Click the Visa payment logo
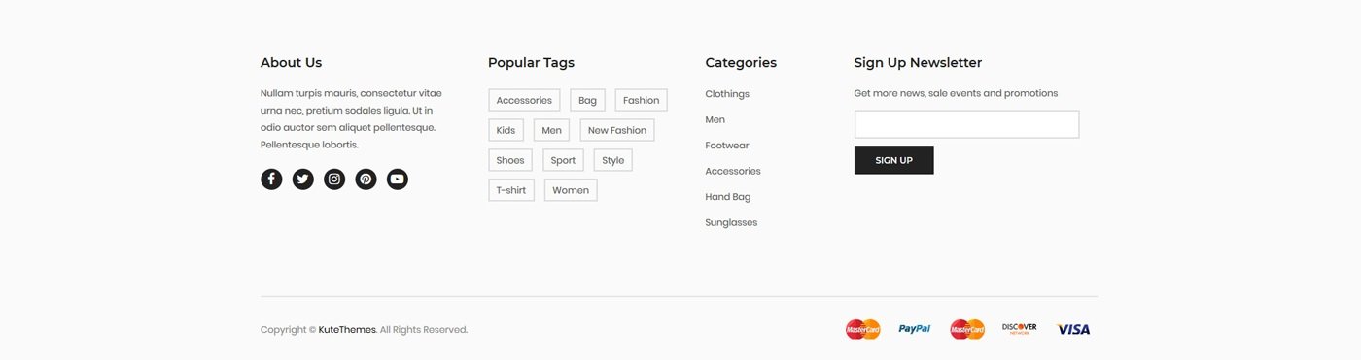This screenshot has height=360, width=1361. click(x=1073, y=329)
